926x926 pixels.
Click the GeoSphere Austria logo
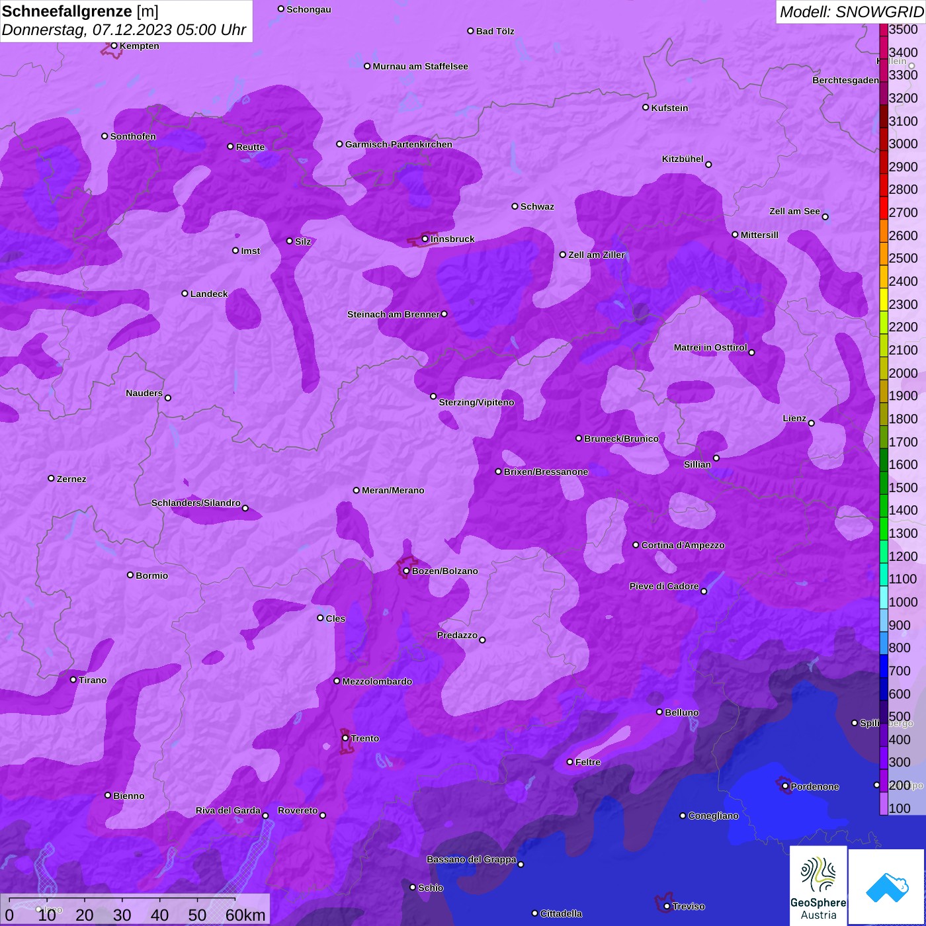pyautogui.click(x=818, y=885)
